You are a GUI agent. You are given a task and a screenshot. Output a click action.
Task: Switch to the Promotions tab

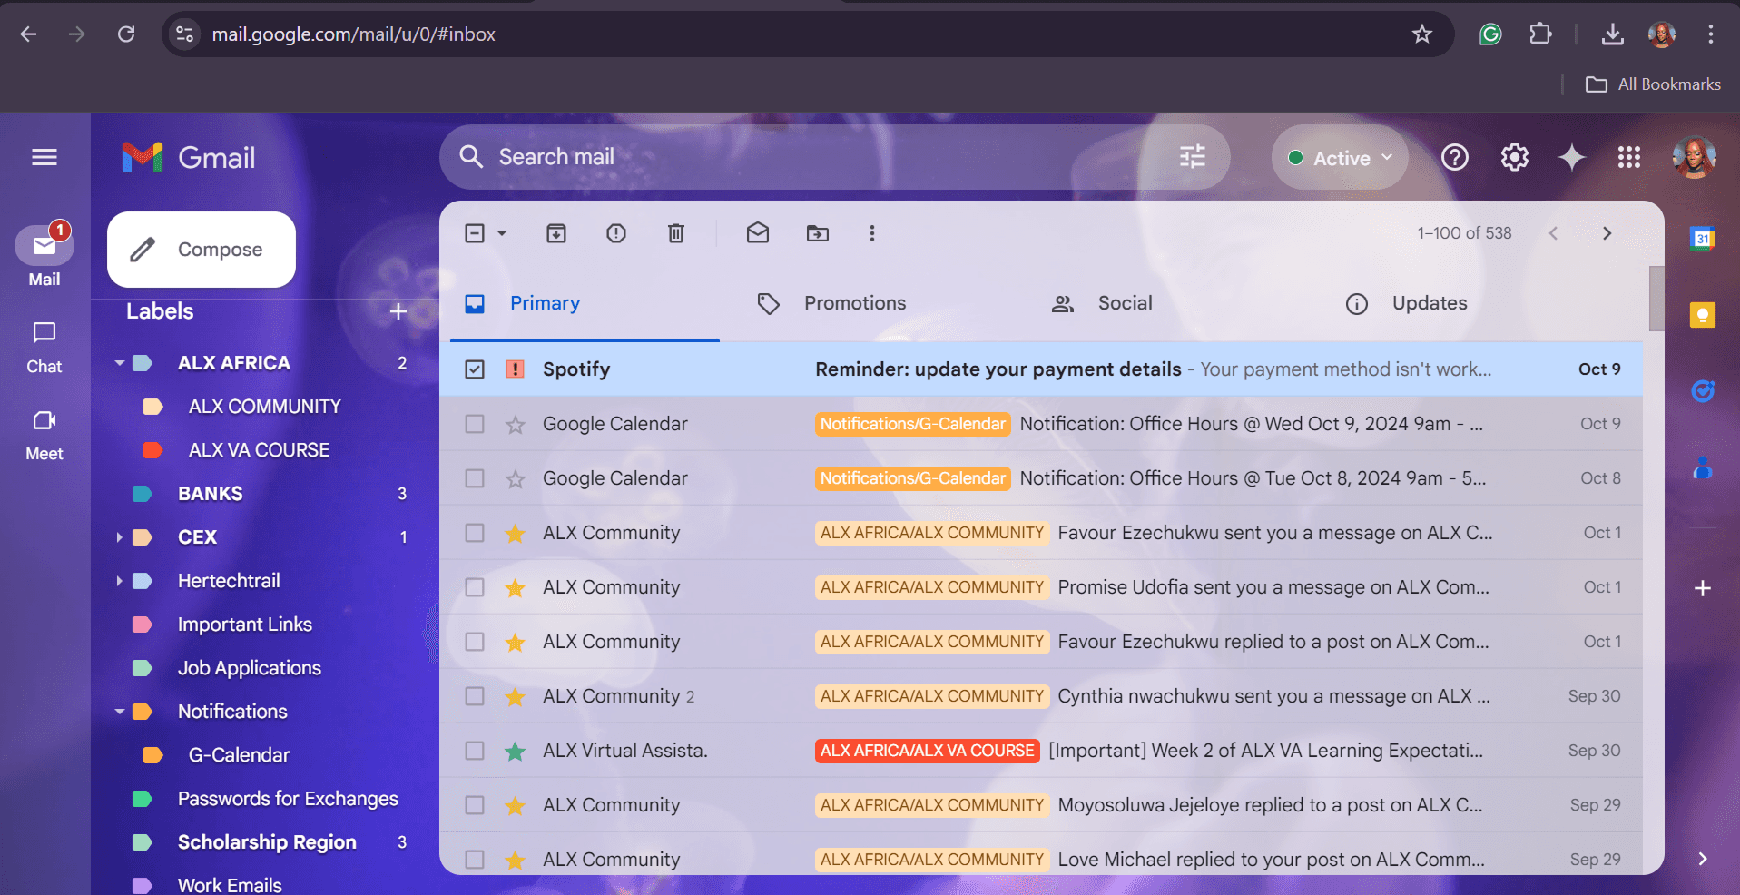coord(855,303)
